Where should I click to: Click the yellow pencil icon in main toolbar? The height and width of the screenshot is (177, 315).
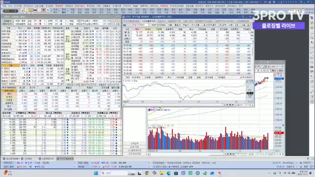point(27,10)
